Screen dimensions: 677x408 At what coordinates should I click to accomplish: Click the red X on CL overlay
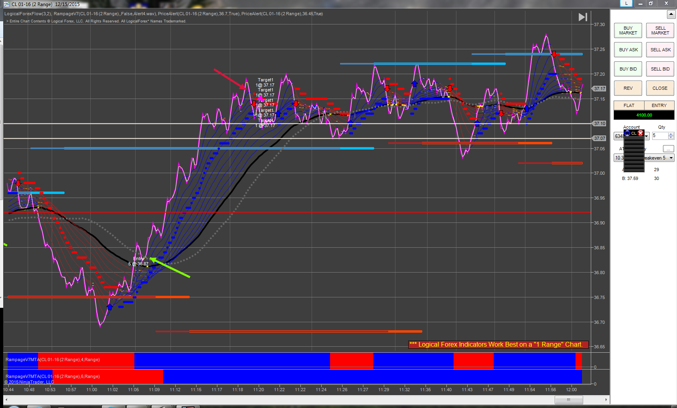641,133
